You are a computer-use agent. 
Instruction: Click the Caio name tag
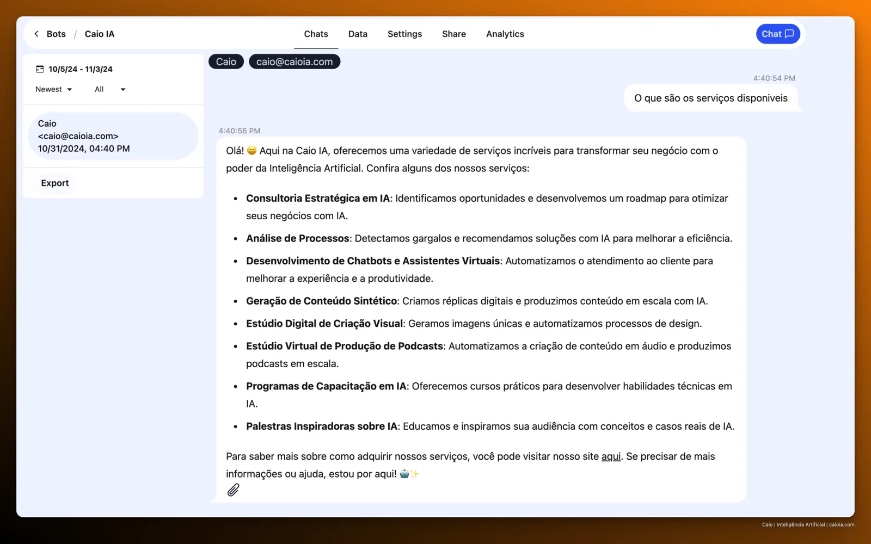(226, 61)
